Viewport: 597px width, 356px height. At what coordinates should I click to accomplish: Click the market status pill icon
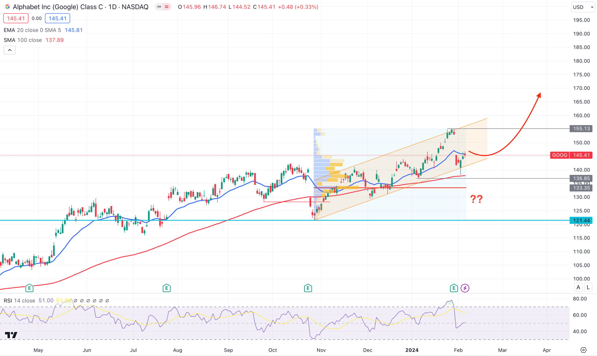[x=163, y=7]
